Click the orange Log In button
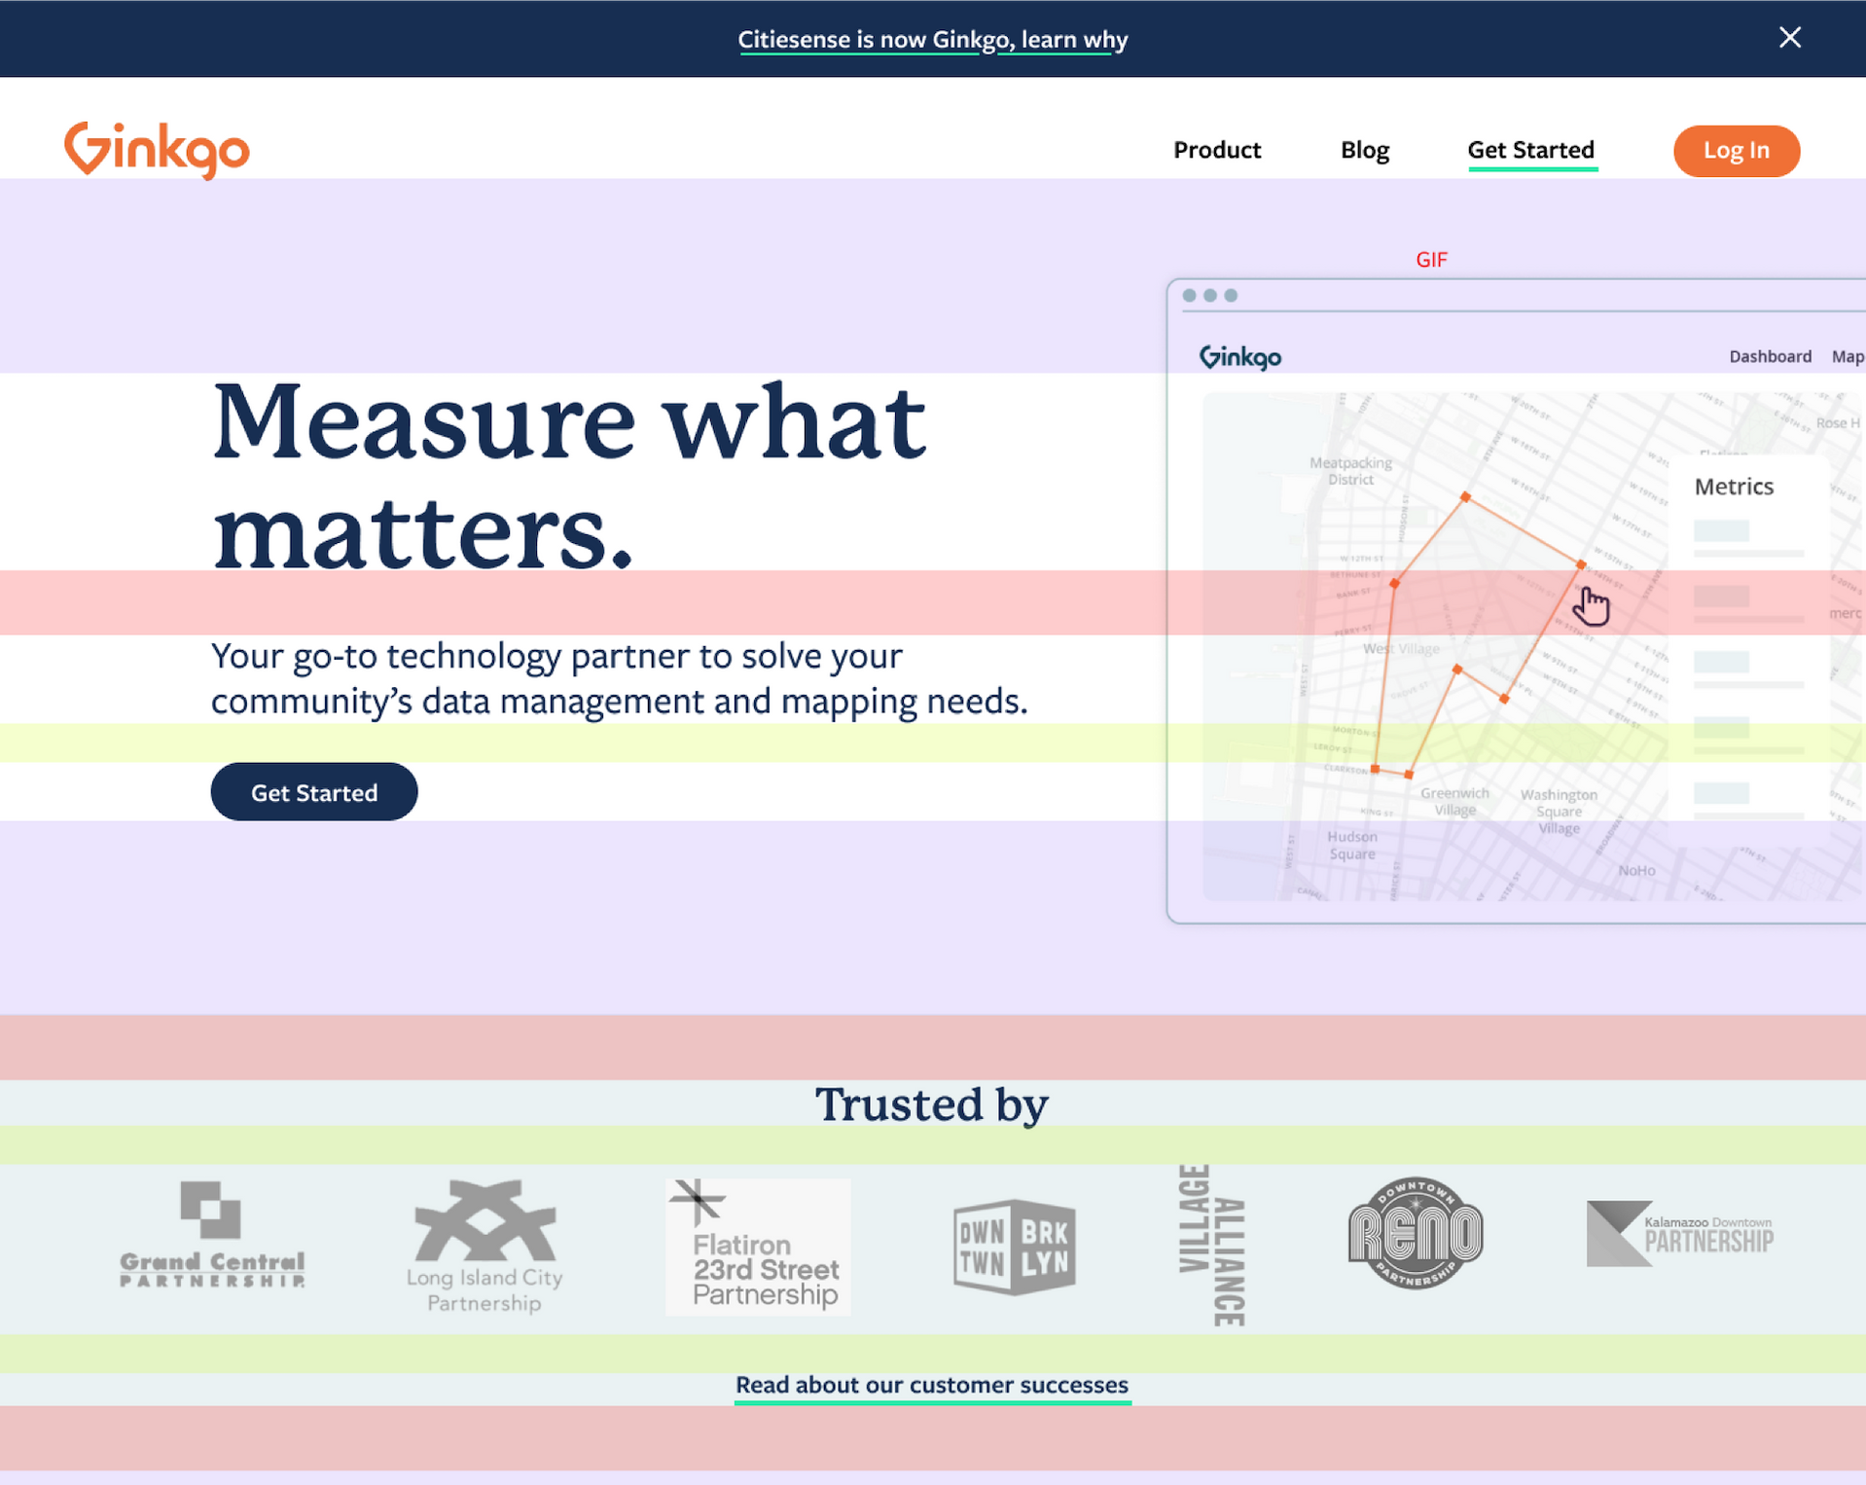This screenshot has height=1485, width=1866. click(x=1736, y=151)
